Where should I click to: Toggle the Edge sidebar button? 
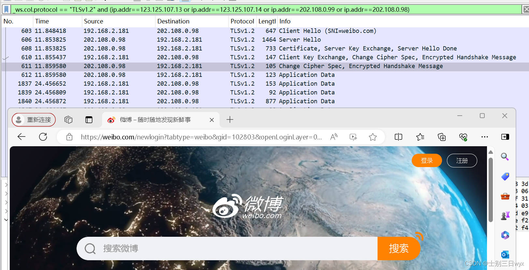click(x=505, y=137)
